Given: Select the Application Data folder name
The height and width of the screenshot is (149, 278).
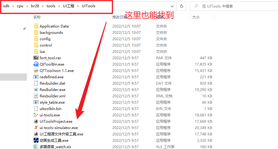Looking at the screenshot, I should click(54, 26).
